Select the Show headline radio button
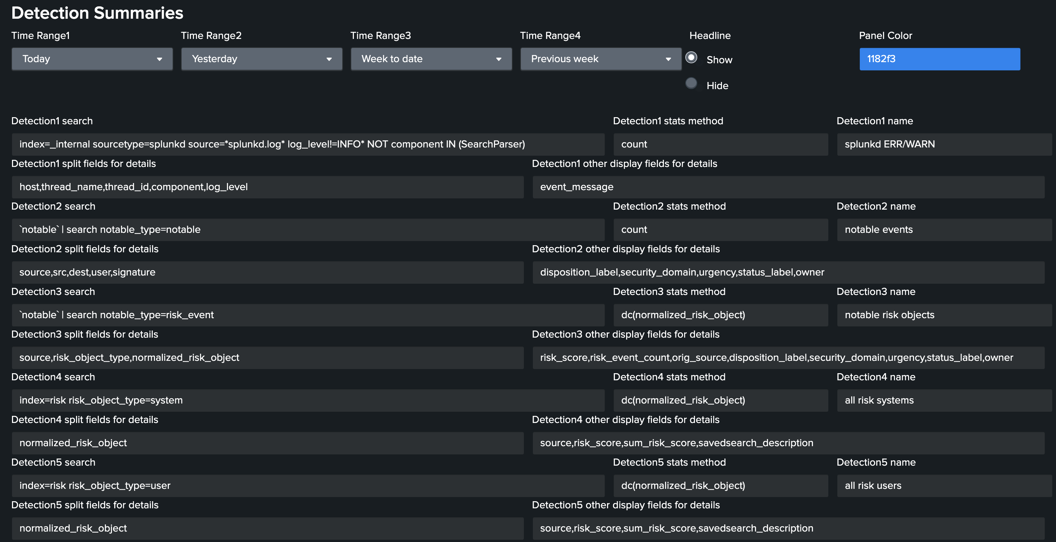This screenshot has width=1056, height=542. tap(691, 58)
